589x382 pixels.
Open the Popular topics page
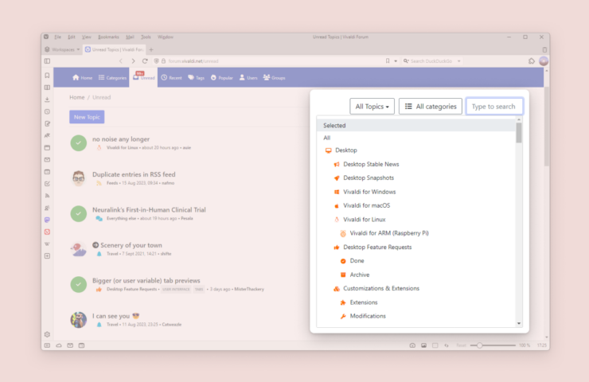[221, 78]
